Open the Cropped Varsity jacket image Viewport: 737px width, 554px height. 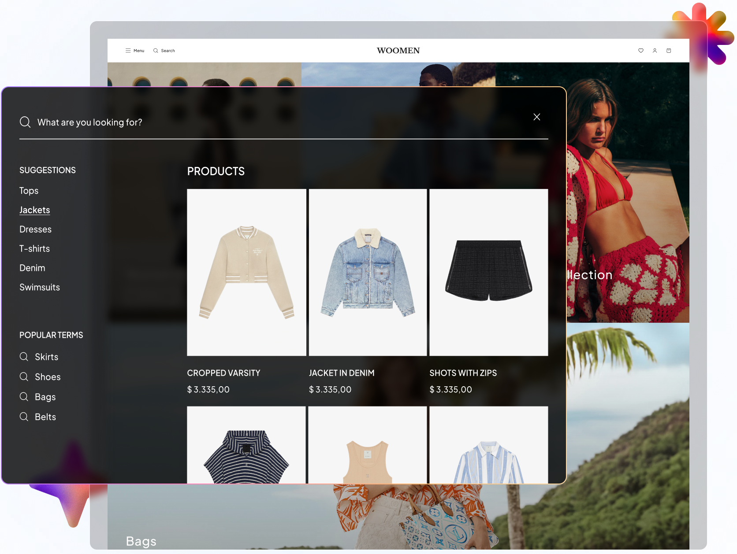(x=246, y=272)
